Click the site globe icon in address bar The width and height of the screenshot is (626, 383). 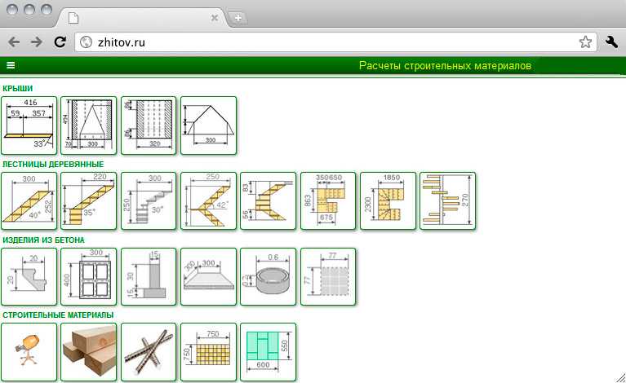tap(86, 42)
